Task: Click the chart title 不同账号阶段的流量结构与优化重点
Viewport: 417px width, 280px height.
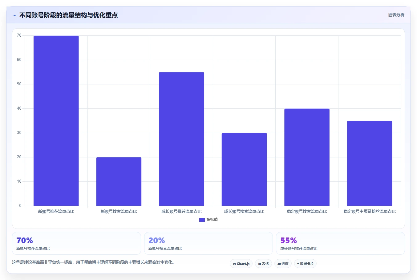Action: click(x=68, y=15)
